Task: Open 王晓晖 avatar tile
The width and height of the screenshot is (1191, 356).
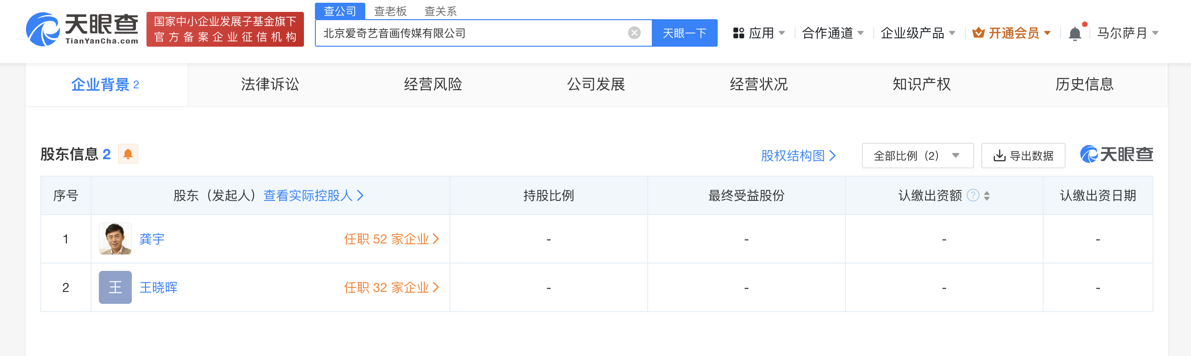Action: pyautogui.click(x=115, y=287)
